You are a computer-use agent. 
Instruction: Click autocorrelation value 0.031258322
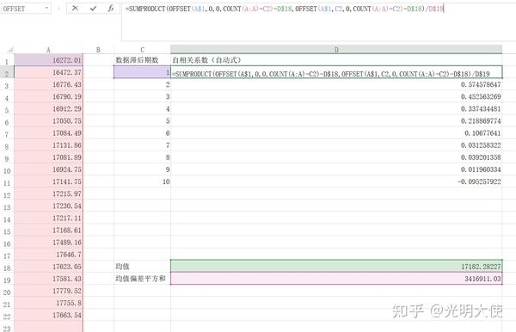336,145
